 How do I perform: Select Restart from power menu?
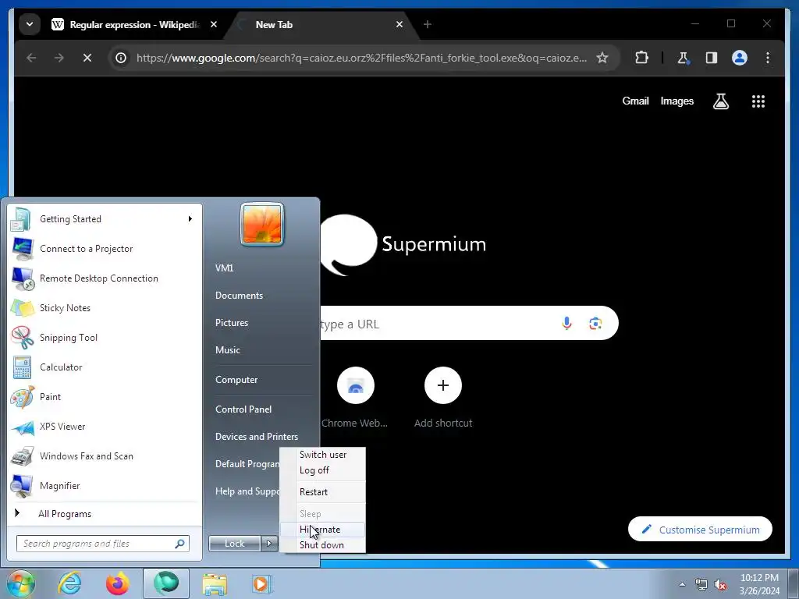tap(323, 492)
